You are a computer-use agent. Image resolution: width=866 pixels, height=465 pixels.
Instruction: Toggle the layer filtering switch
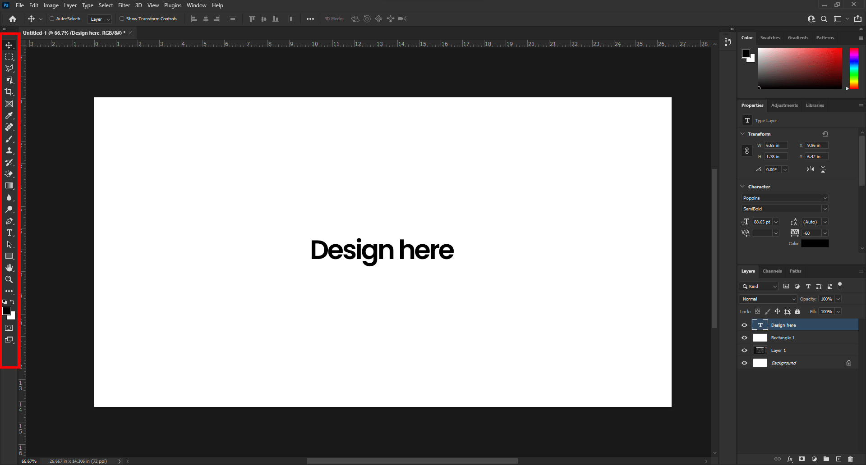[840, 285]
